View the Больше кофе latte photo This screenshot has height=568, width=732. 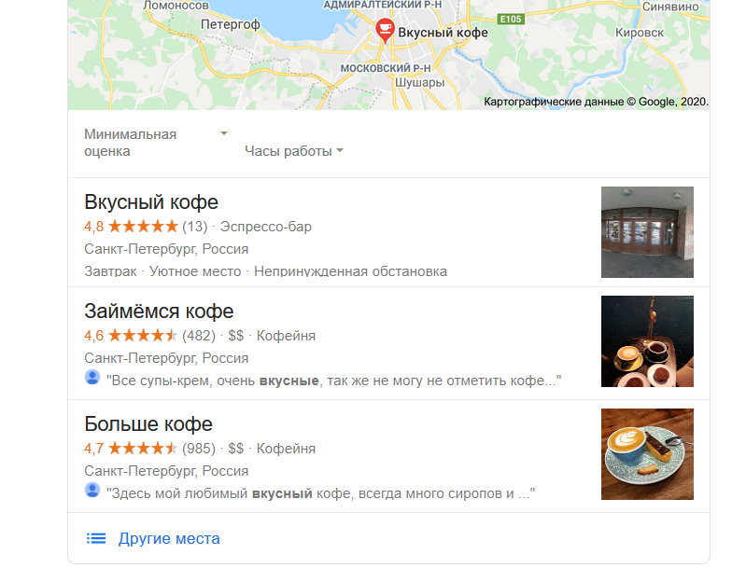647,454
